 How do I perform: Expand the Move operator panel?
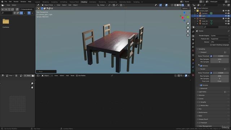click(x=46, y=71)
